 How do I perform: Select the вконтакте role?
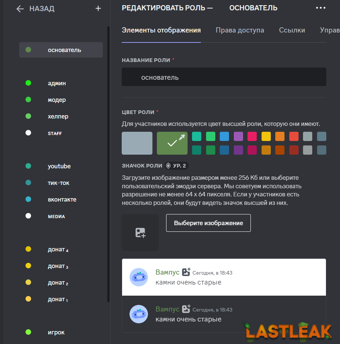pos(62,200)
